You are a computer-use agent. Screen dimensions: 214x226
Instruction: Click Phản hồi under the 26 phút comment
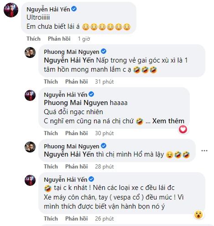click(77, 219)
